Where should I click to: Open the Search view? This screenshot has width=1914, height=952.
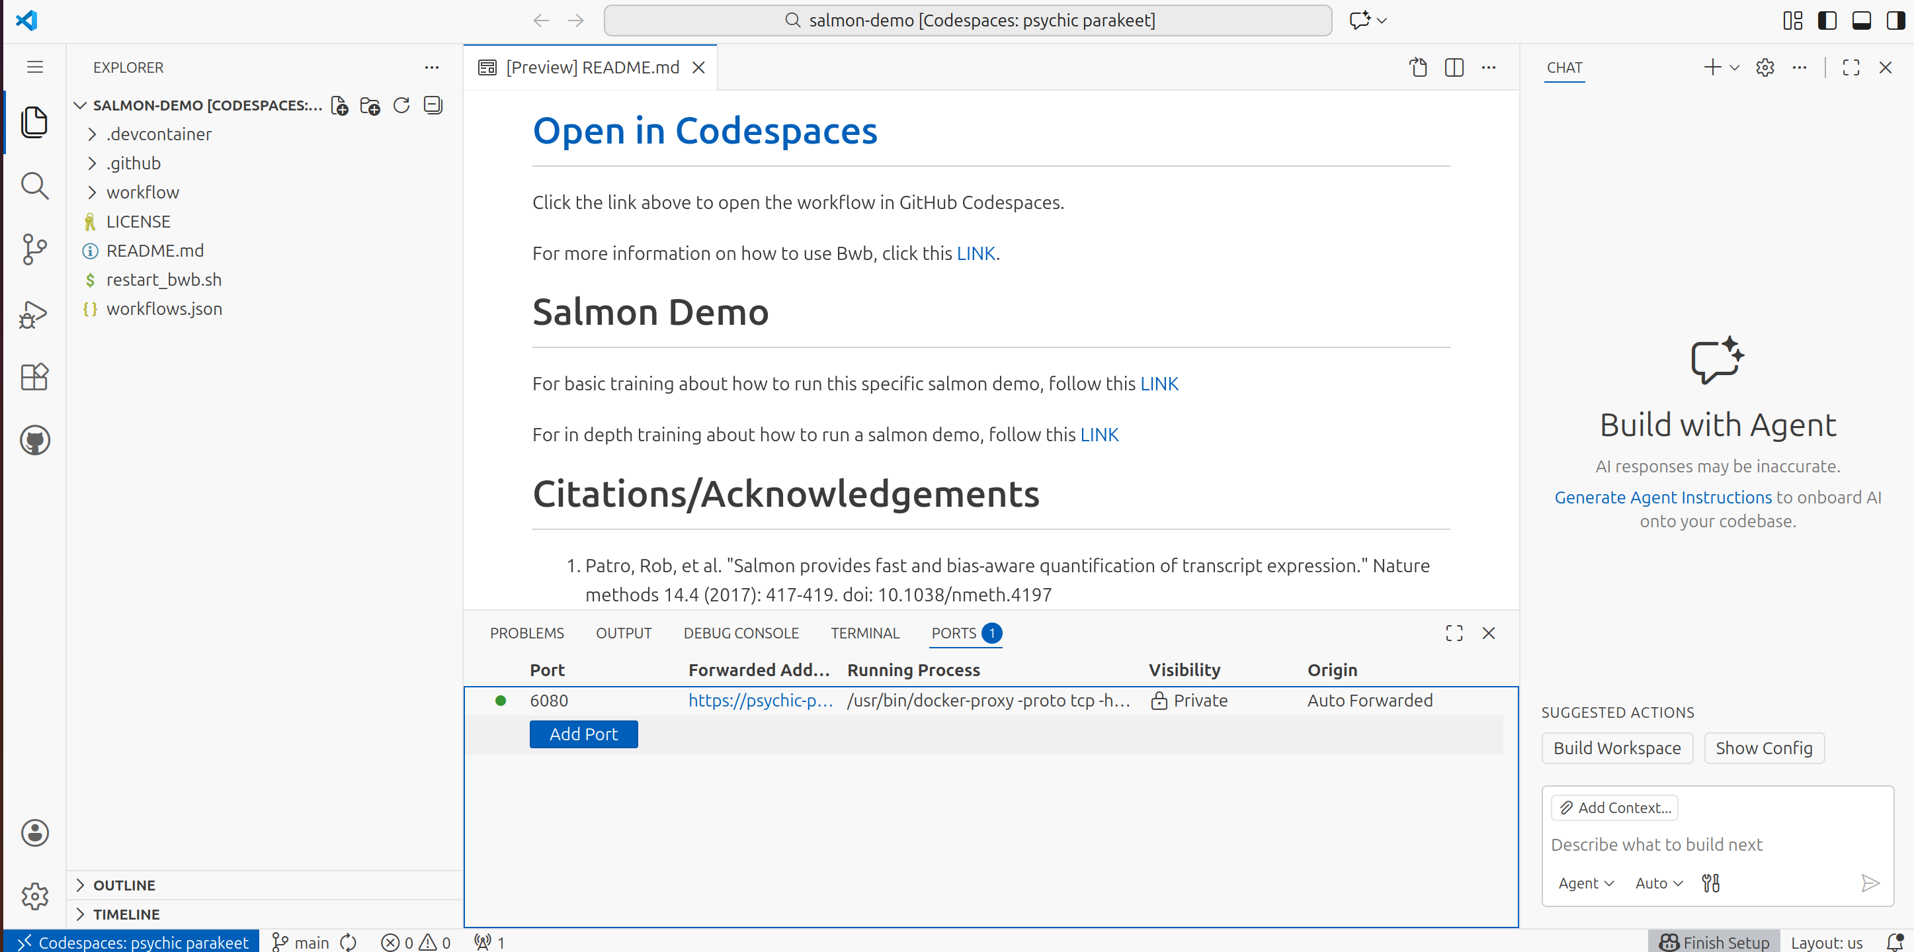point(34,186)
